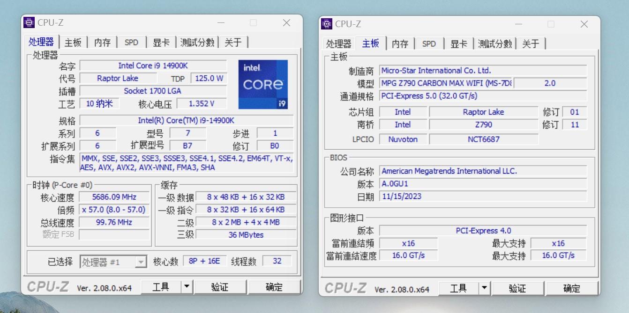Open 测试分数 tab in right window
The image size is (629, 313).
coord(495,44)
